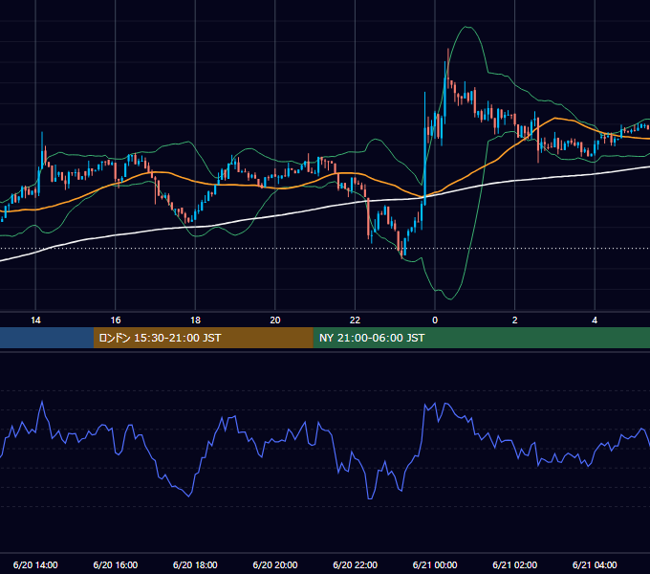Click the 6/20 14:00 date label
650x574 pixels.
tap(35, 564)
